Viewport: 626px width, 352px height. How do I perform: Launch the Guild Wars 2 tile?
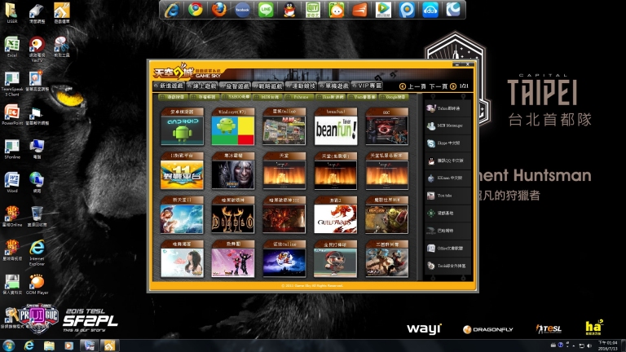click(x=336, y=215)
